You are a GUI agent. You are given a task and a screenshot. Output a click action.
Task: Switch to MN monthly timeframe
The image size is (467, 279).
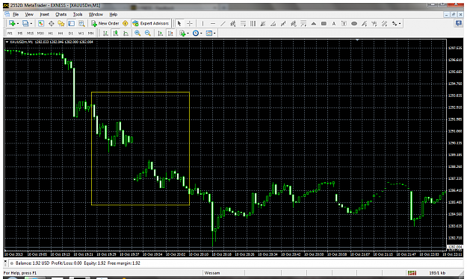pos(91,34)
